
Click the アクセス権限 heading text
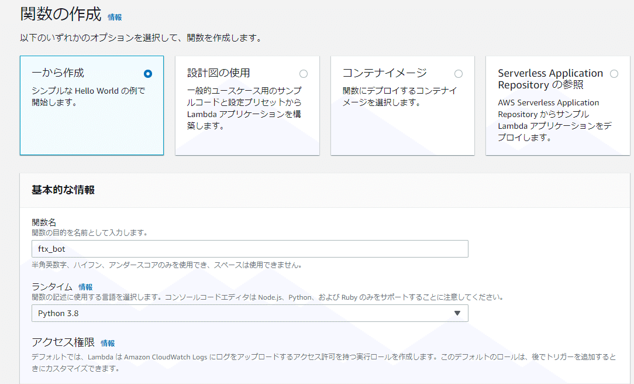63,342
